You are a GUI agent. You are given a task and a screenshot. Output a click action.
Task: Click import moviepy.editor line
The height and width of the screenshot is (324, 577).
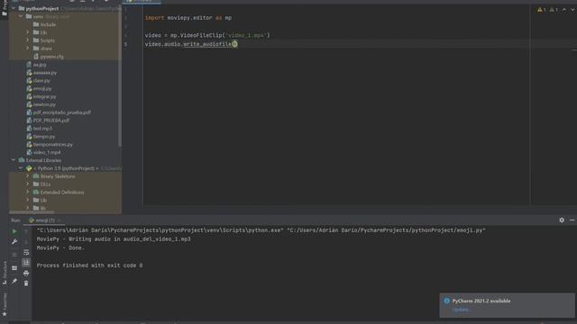pos(188,18)
